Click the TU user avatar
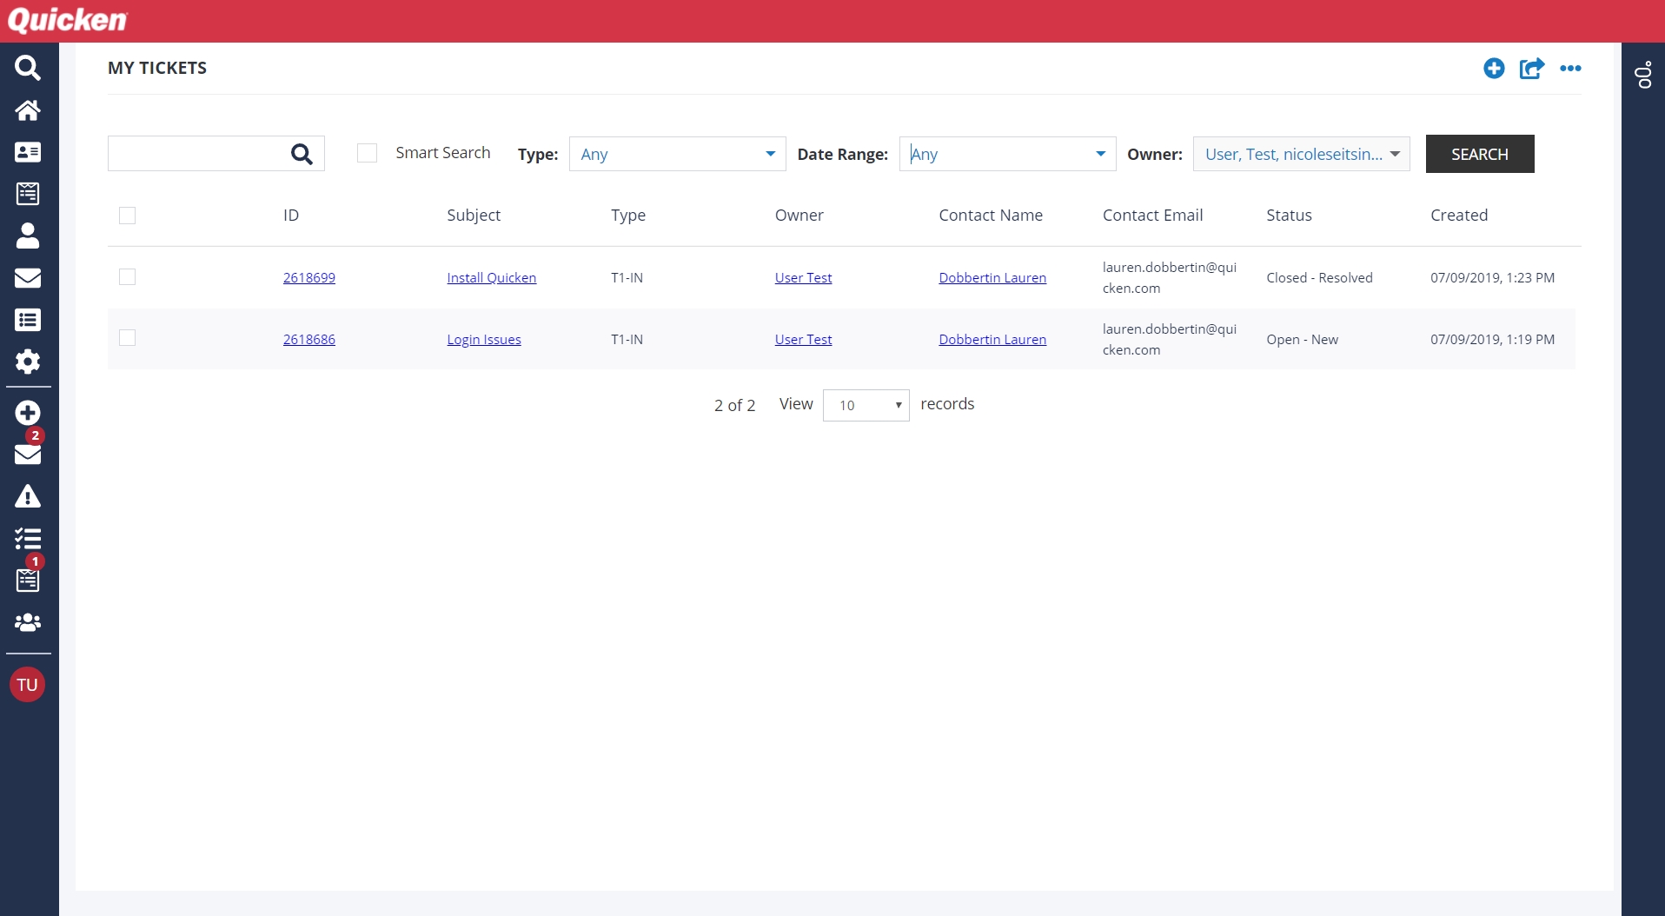Image resolution: width=1665 pixels, height=916 pixels. coord(27,685)
